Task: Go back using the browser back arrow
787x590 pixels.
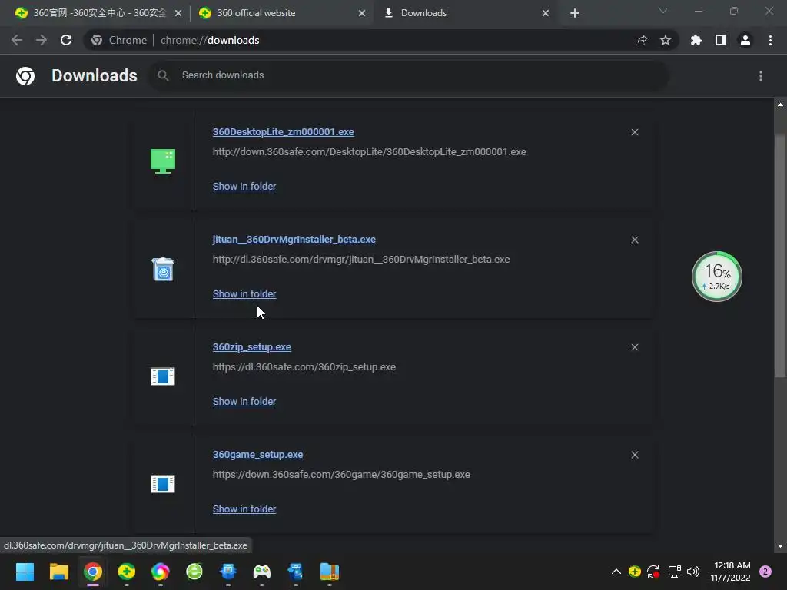Action: click(x=17, y=40)
